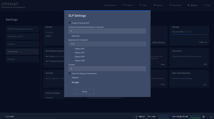The width and height of the screenshot is (214, 119).
Task: Click the Context value input field
Action: click(107, 68)
